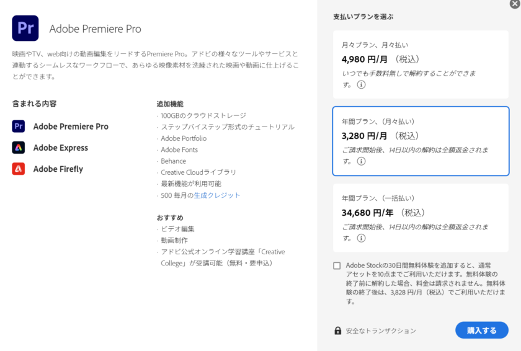Open the 生成クレジット link

coord(217,195)
